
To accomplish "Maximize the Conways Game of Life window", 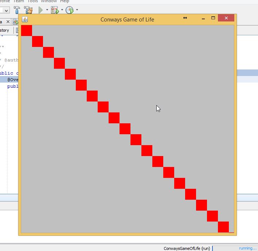I will (x=213, y=18).
